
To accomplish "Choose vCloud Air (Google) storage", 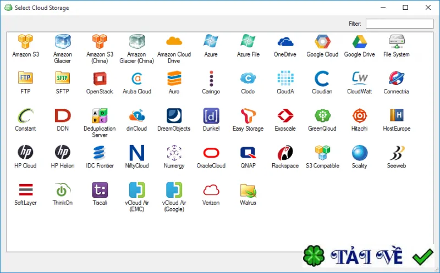I will [x=174, y=190].
